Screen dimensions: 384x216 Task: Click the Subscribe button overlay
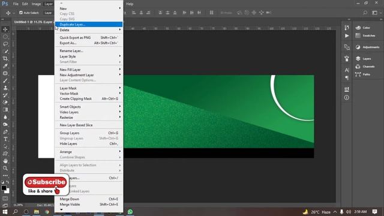[x=46, y=182]
